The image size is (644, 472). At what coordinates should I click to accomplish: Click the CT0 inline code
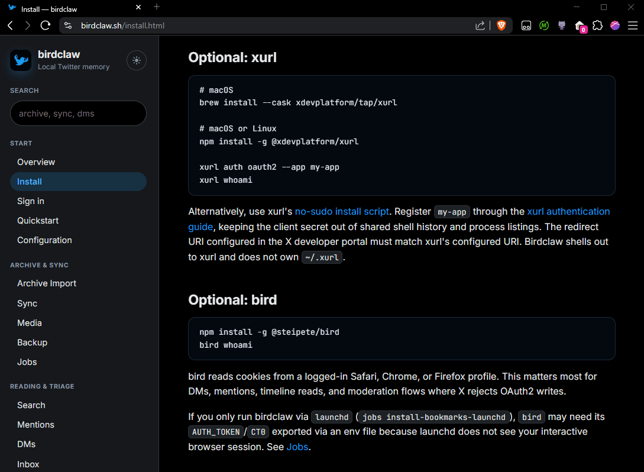(258, 432)
